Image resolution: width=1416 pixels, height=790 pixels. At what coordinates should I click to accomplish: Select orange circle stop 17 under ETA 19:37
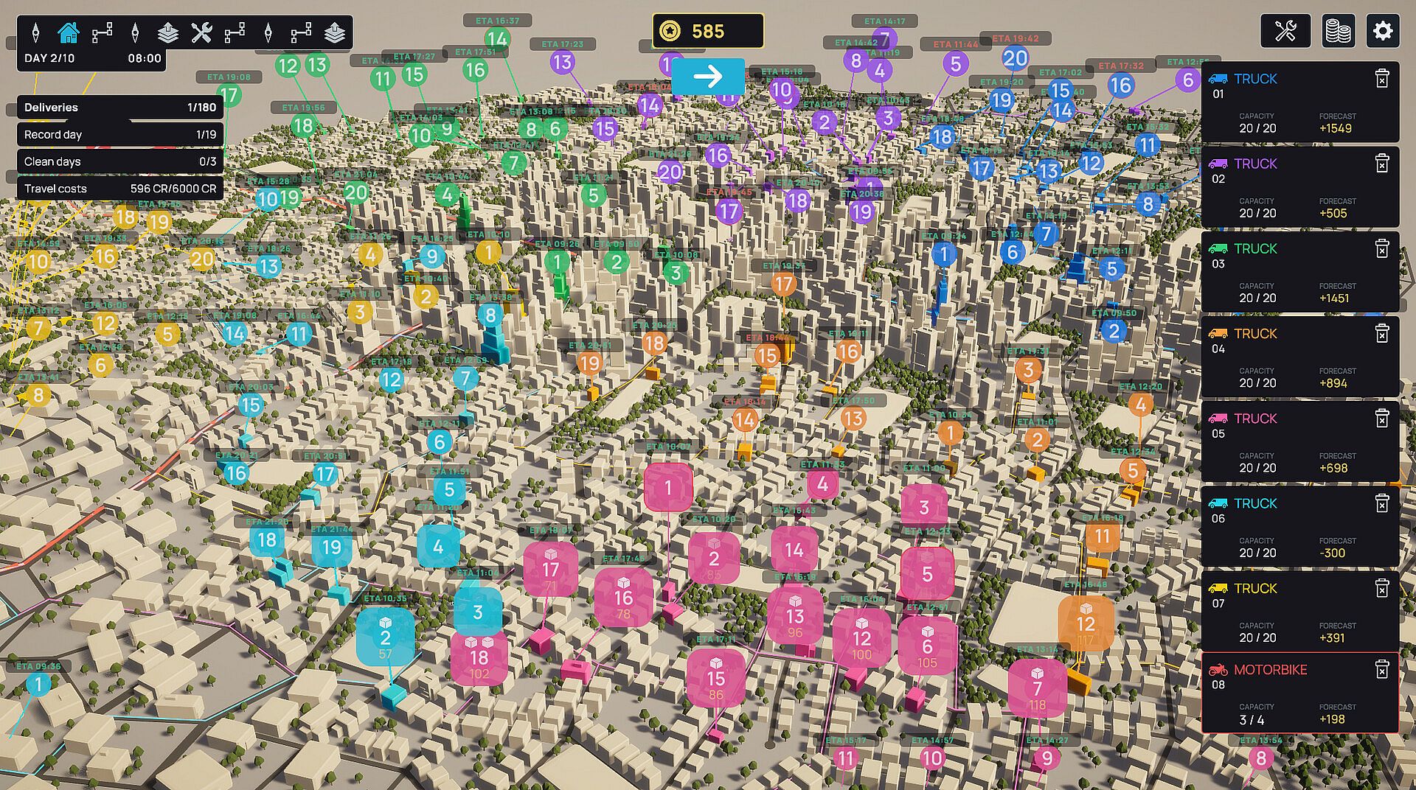click(x=783, y=284)
